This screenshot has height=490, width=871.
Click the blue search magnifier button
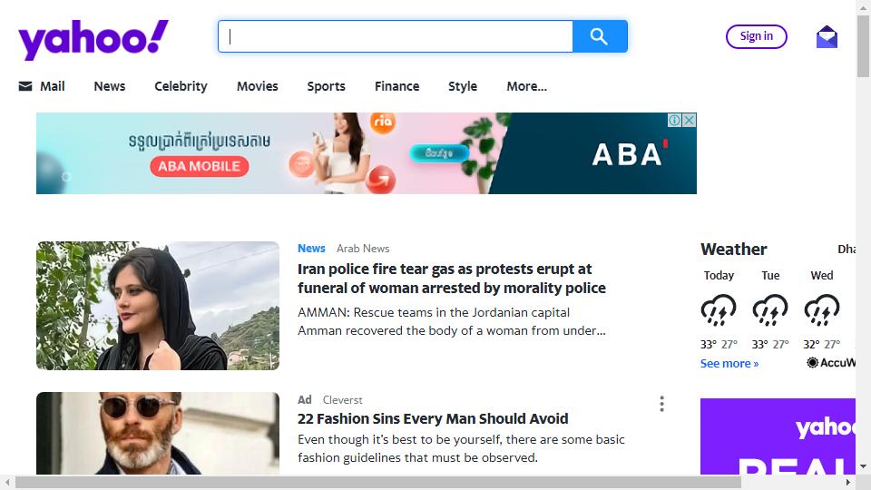(x=600, y=36)
